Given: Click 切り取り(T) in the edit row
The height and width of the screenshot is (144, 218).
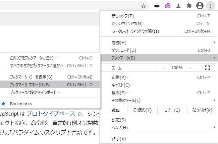Looking at the screenshot, I should 142,110.
